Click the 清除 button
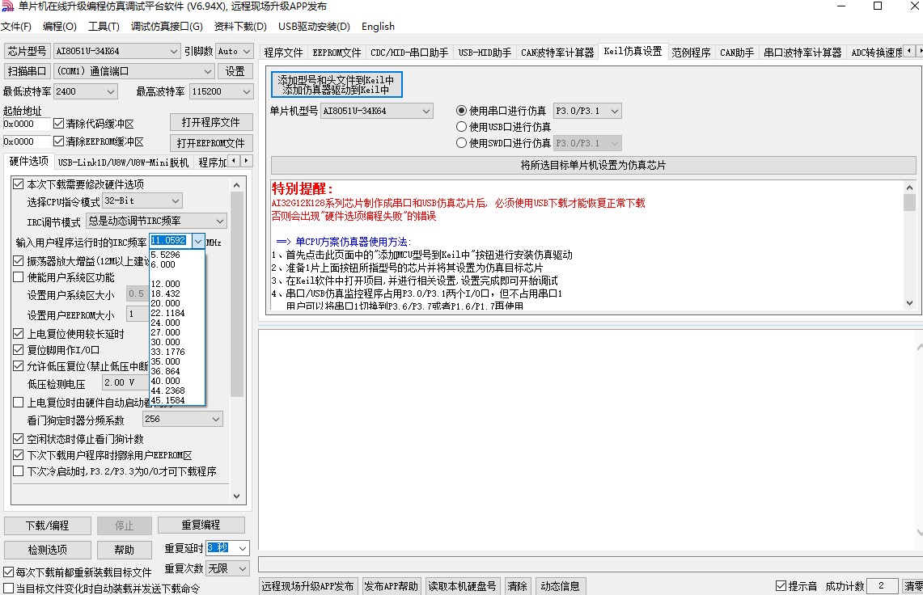 (518, 586)
